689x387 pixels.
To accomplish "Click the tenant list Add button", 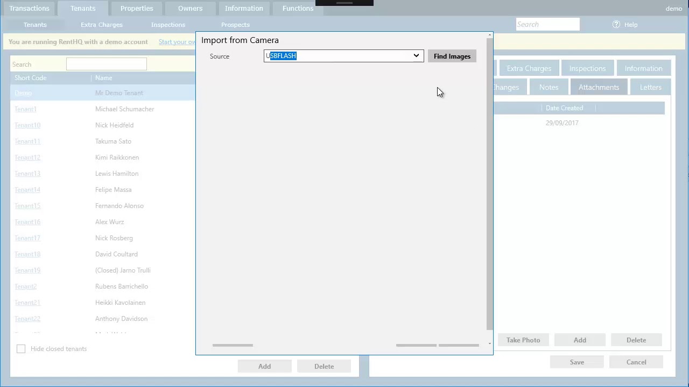I will pyautogui.click(x=264, y=367).
